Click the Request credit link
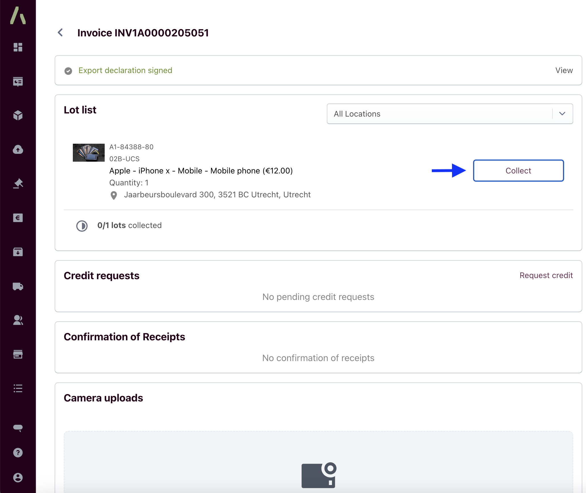The height and width of the screenshot is (493, 586). (x=546, y=275)
